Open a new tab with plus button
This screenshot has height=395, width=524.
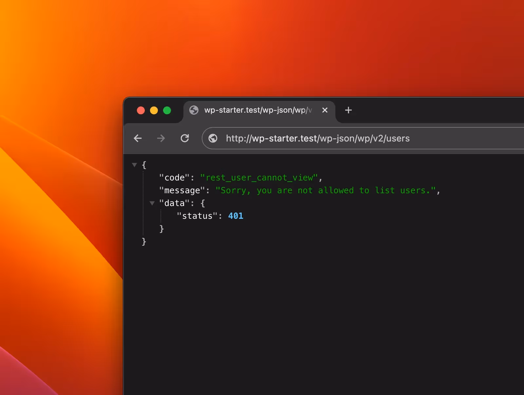[348, 110]
